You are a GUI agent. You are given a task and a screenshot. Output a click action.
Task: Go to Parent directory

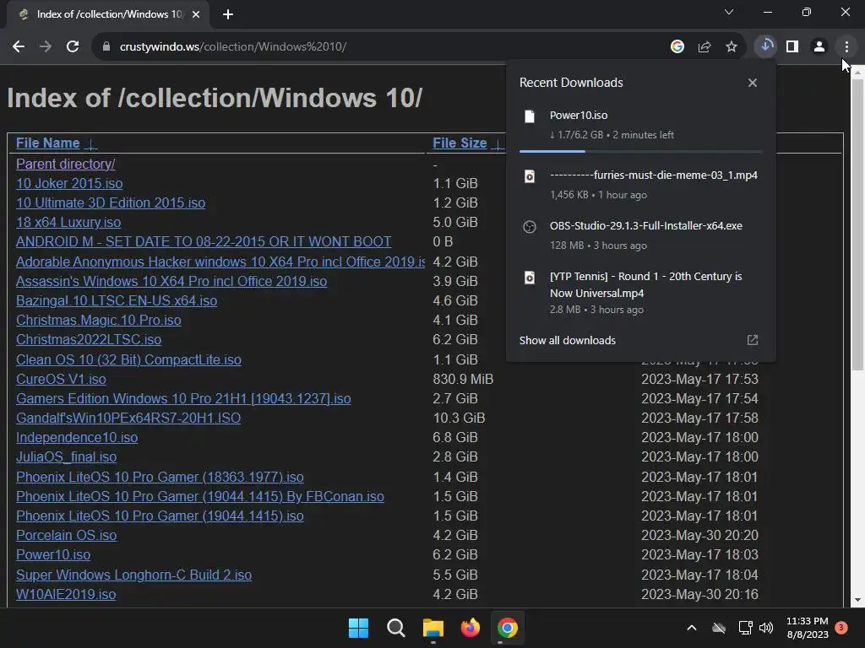point(65,165)
